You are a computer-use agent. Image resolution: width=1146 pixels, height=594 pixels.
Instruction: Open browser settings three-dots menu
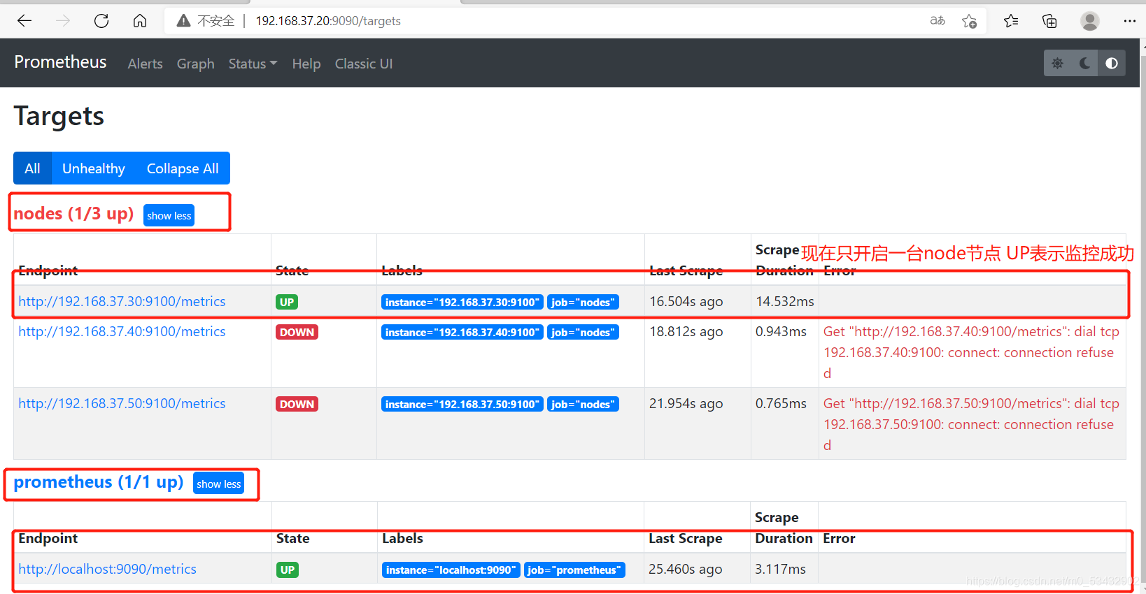[1129, 21]
